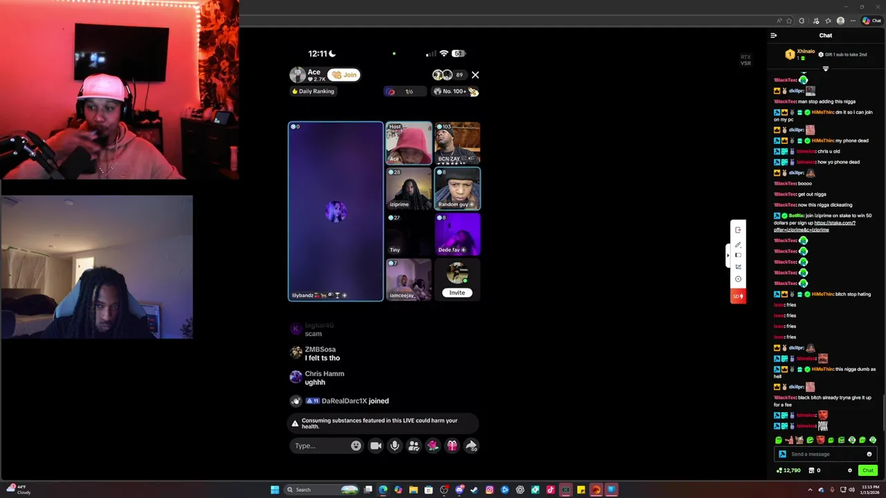Click Chris Hamm comment 'ughhh'
The height and width of the screenshot is (498, 886).
click(x=315, y=382)
